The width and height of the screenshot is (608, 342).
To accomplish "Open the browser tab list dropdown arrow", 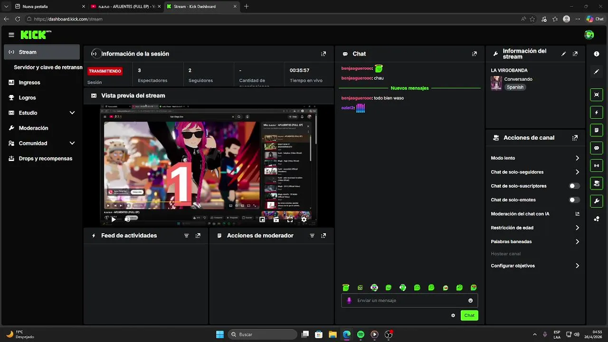I will [x=6, y=7].
